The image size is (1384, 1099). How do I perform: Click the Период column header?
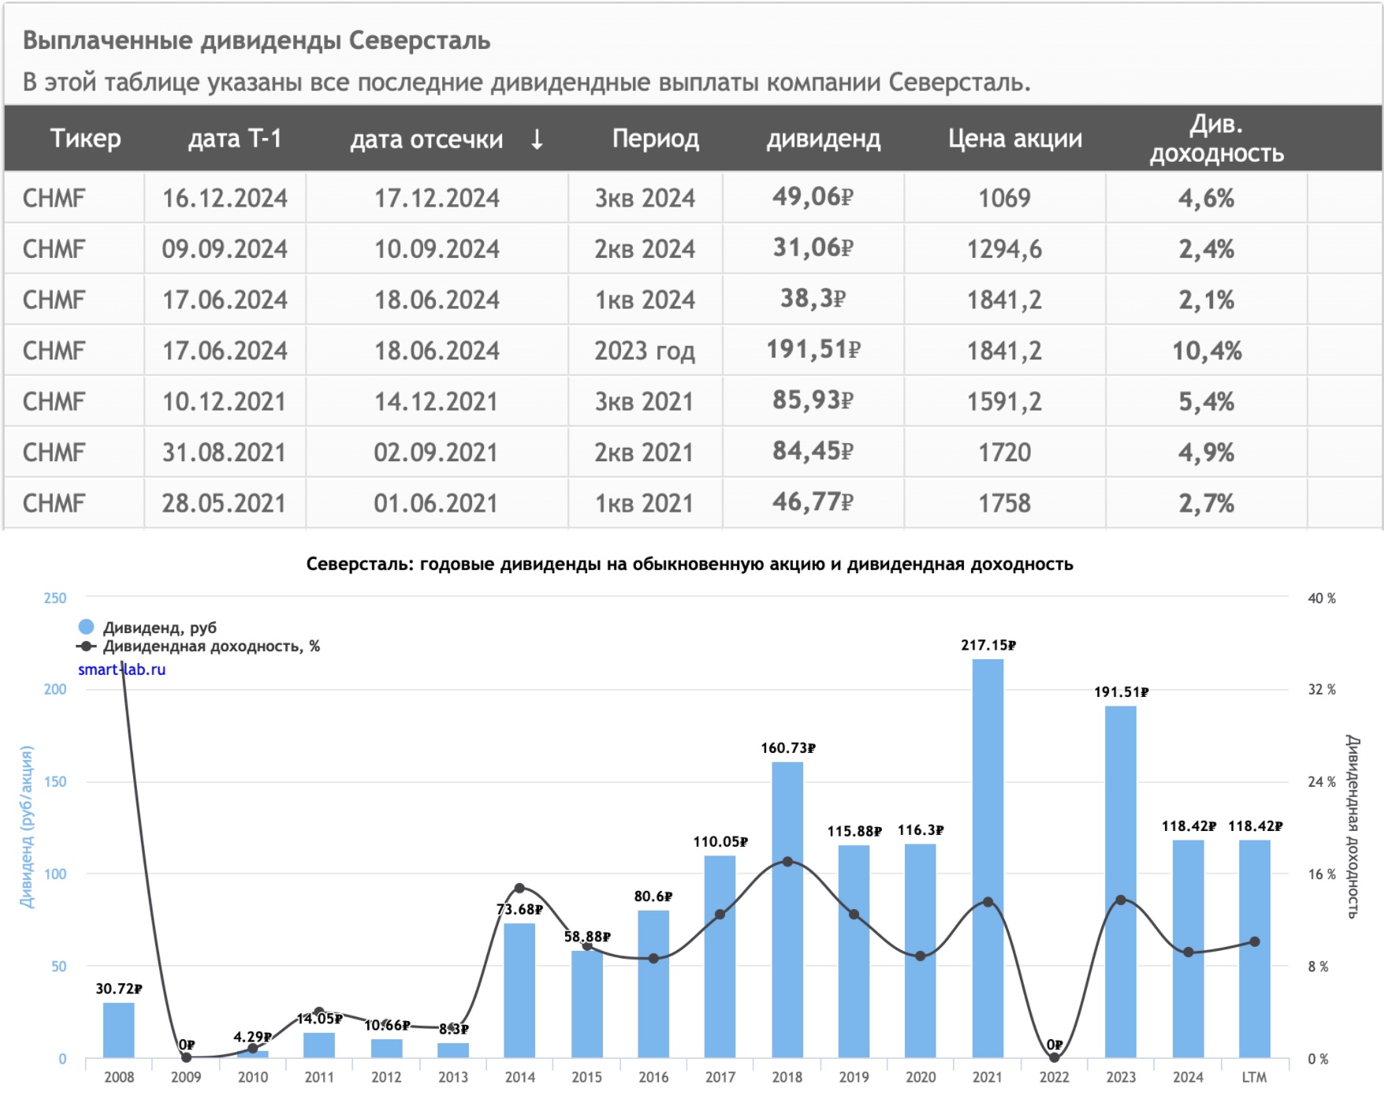[655, 139]
